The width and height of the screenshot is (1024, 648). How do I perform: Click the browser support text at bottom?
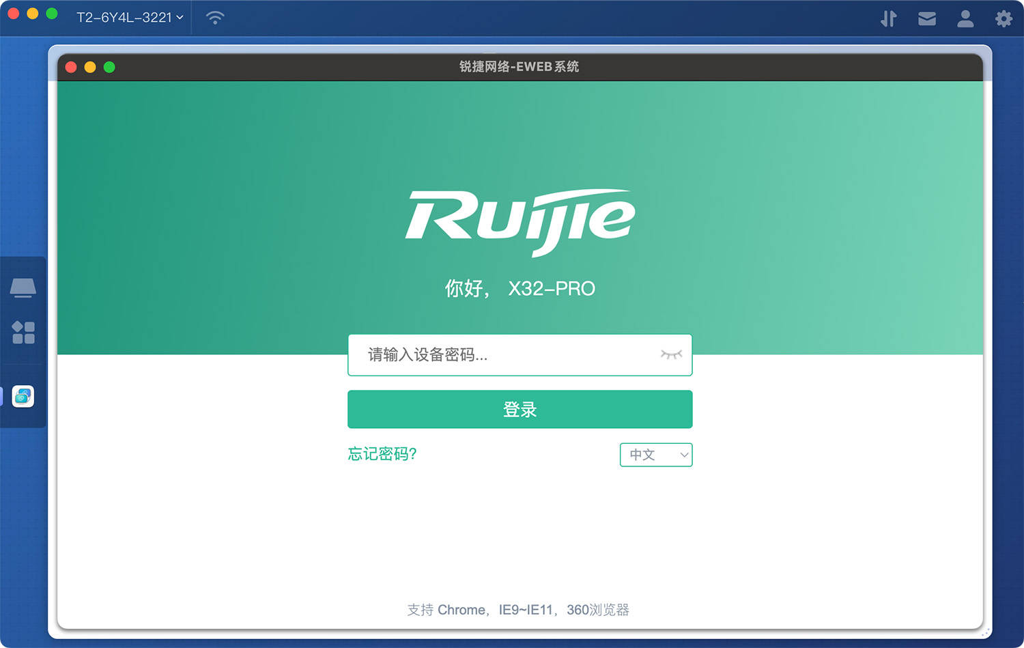pos(518,610)
